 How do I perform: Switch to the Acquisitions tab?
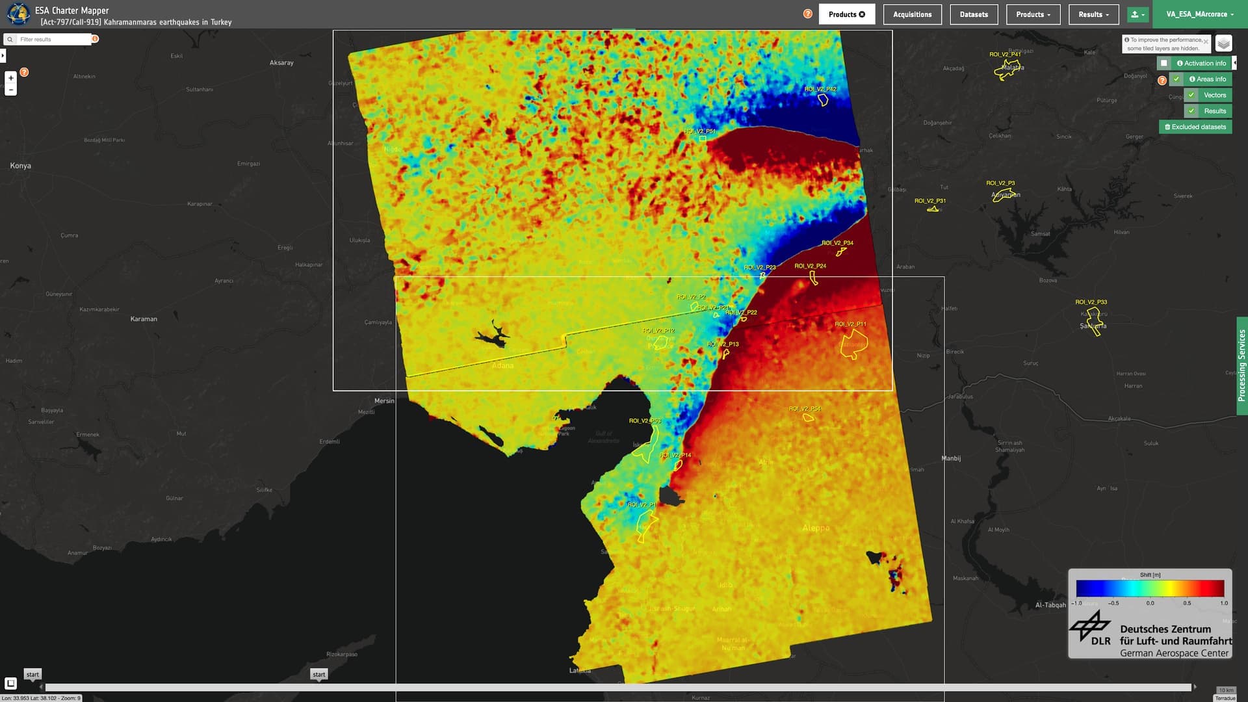click(x=912, y=14)
